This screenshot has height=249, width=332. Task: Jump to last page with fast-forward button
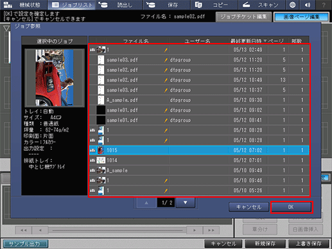tap(211, 230)
